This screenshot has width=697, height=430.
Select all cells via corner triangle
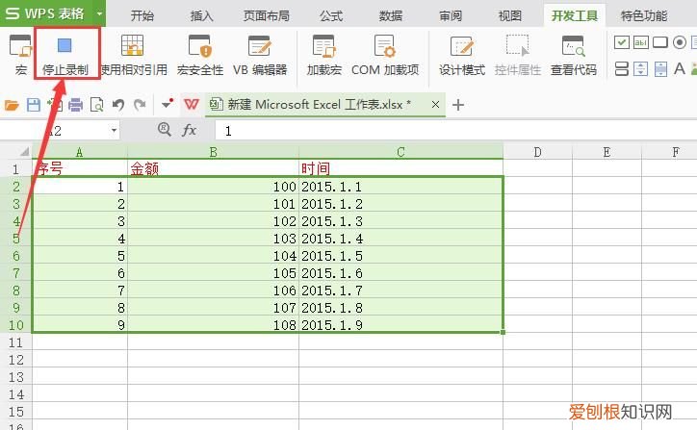(24, 152)
